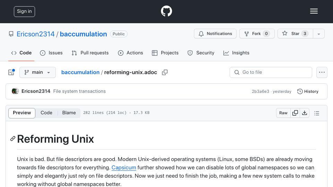333x187 pixels.
Task: Follow the Capsicum hyperlink
Action: 124,168
